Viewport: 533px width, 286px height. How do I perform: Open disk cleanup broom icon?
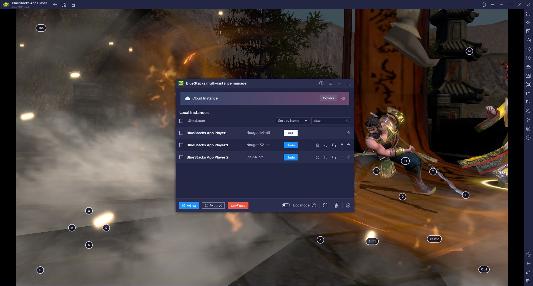(336, 205)
